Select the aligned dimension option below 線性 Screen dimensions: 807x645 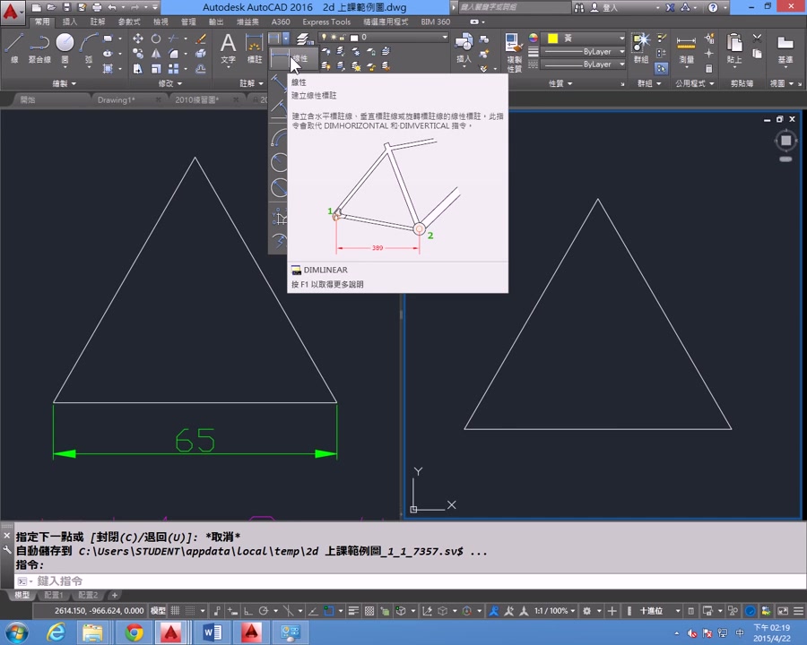coord(279,82)
